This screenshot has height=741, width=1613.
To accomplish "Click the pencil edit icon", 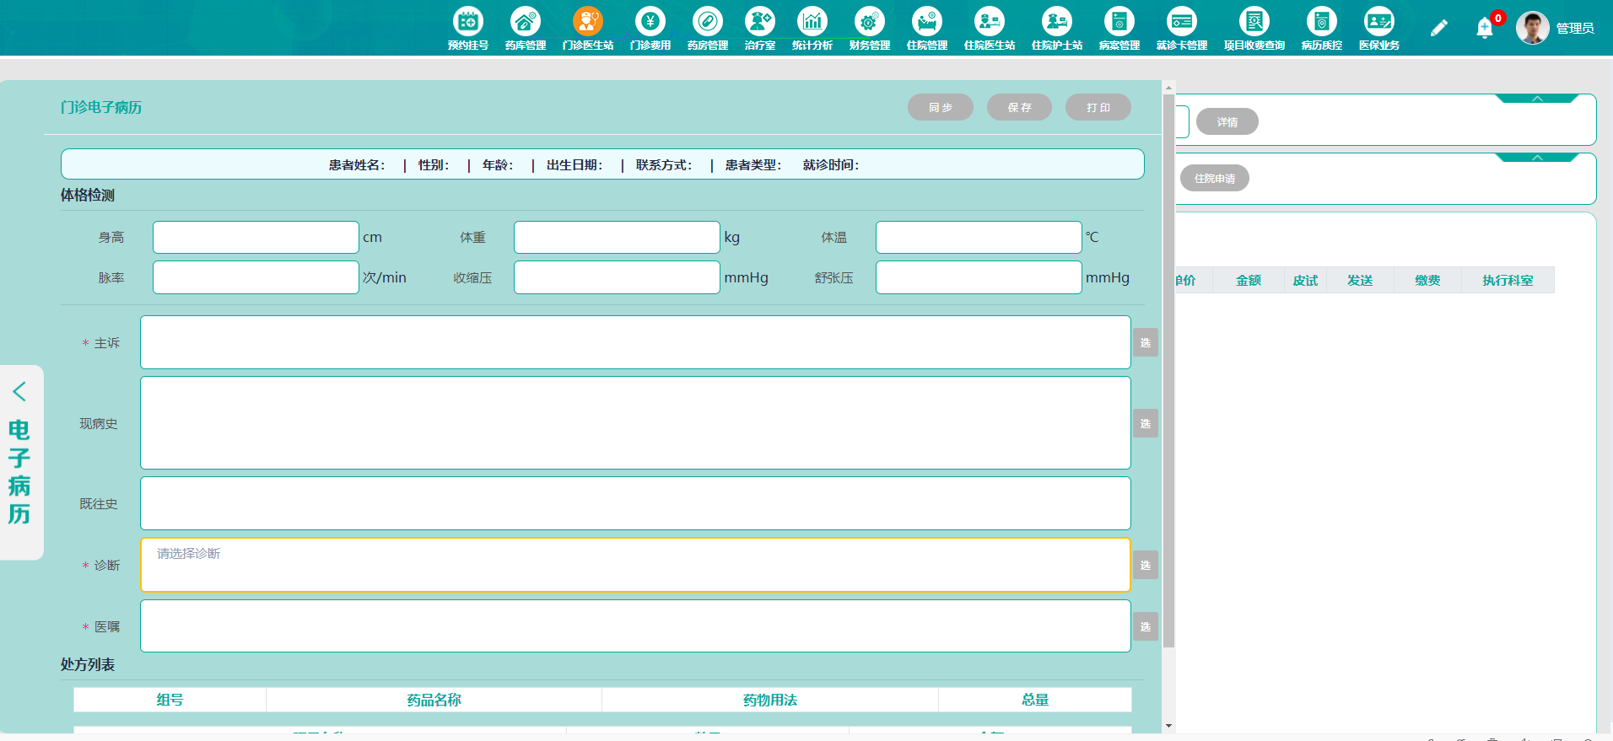I will point(1439,28).
